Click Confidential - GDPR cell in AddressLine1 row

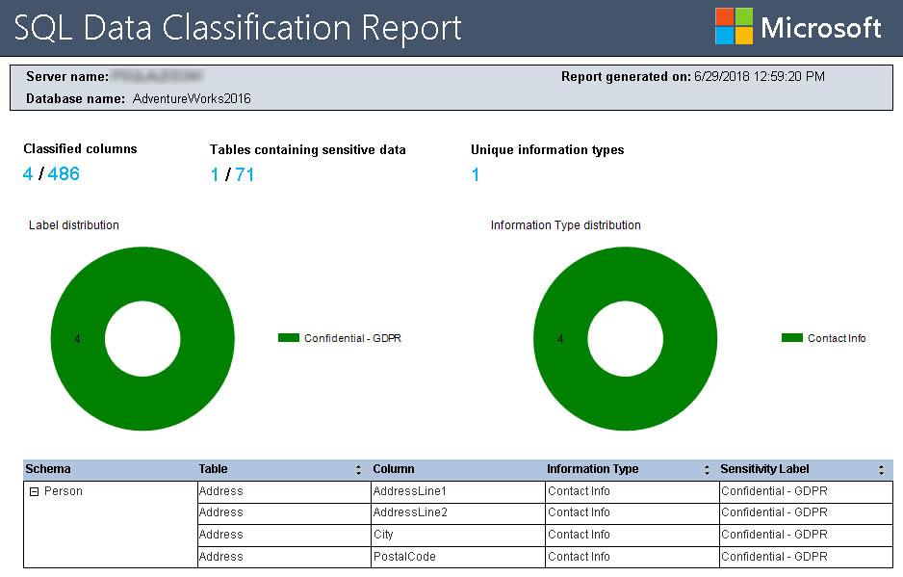[x=806, y=491]
